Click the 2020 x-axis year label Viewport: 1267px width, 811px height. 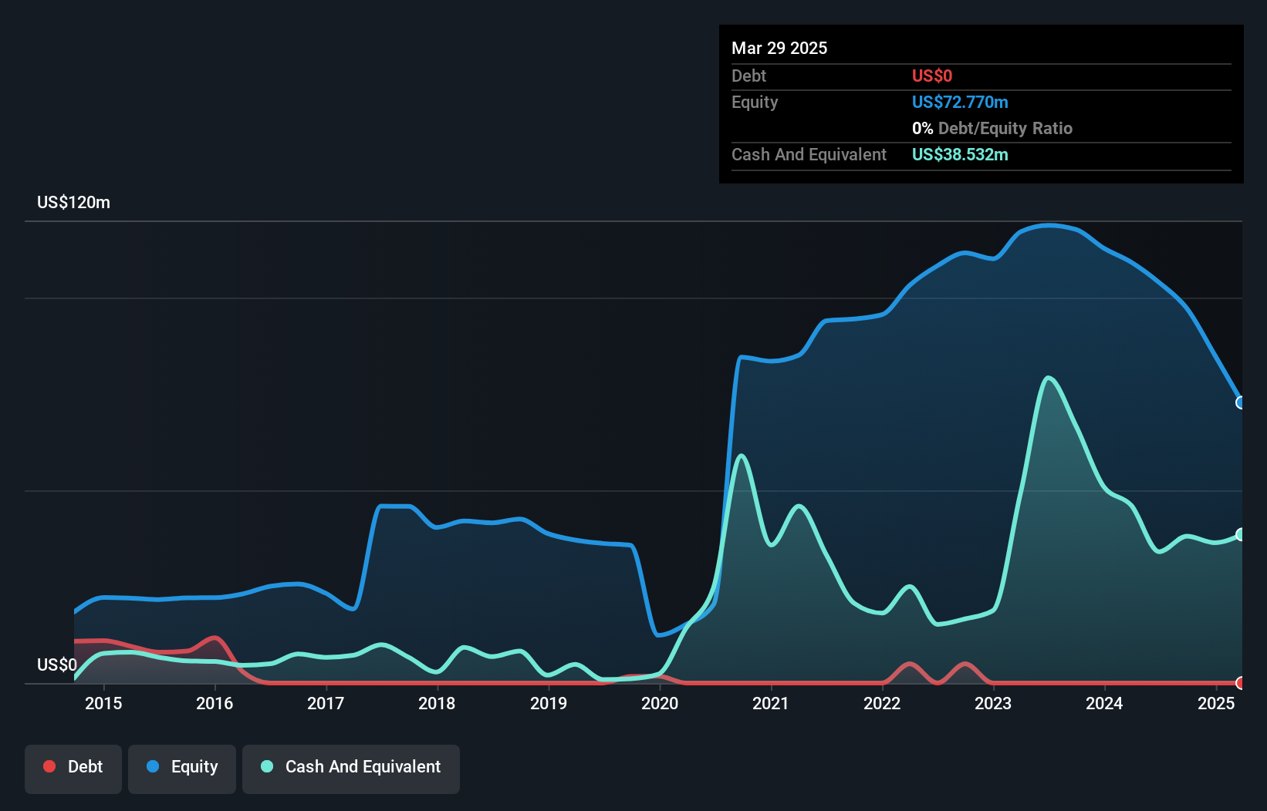pos(660,703)
